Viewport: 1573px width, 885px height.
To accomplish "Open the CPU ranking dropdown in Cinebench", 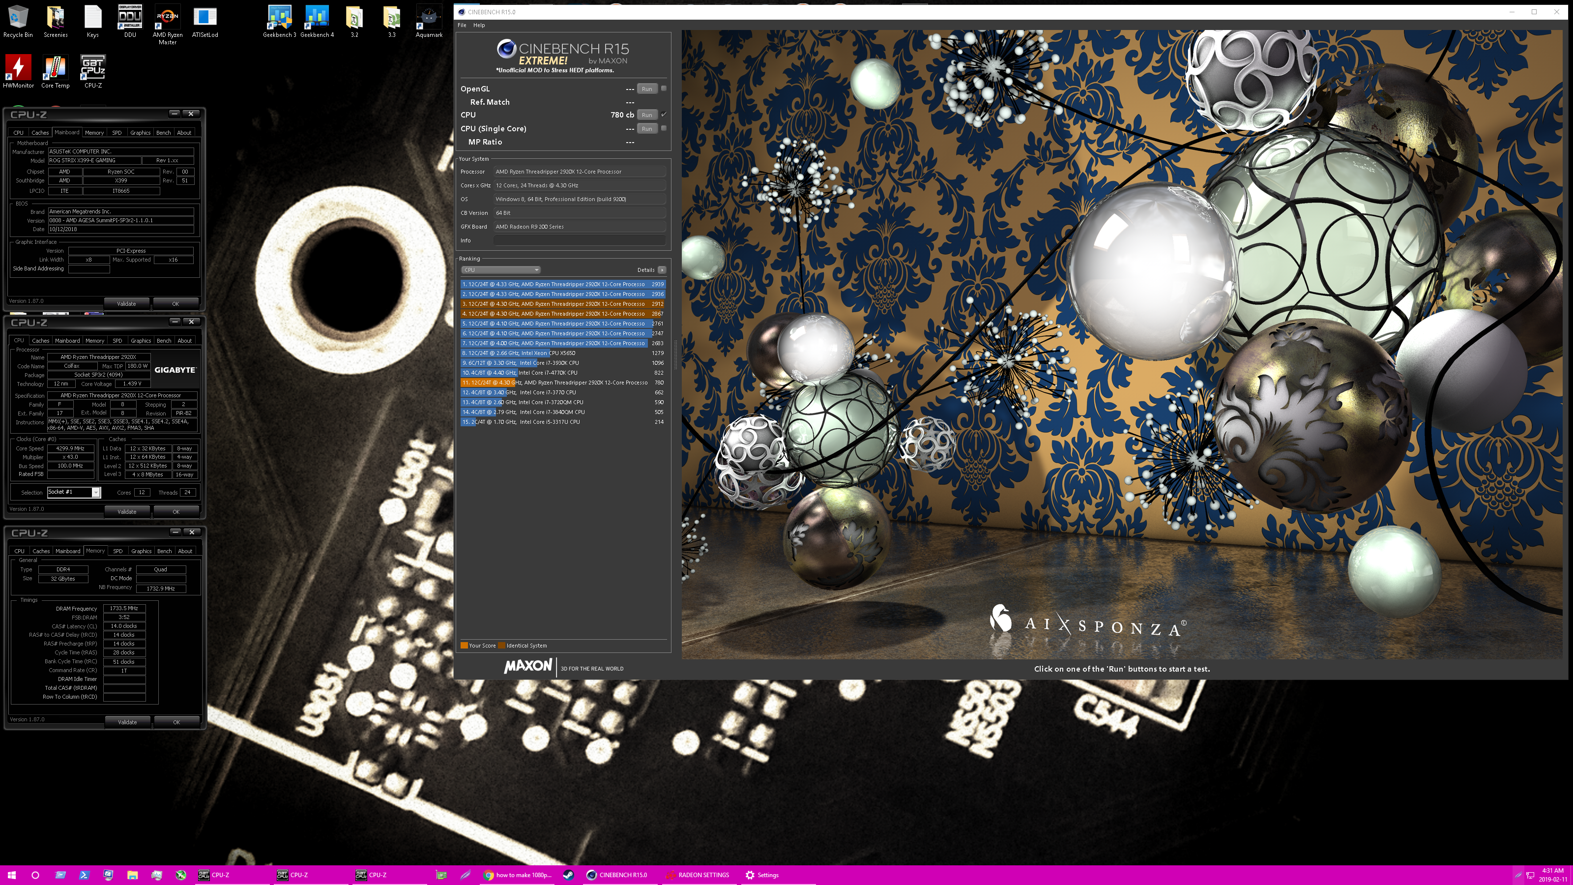I will [x=501, y=270].
